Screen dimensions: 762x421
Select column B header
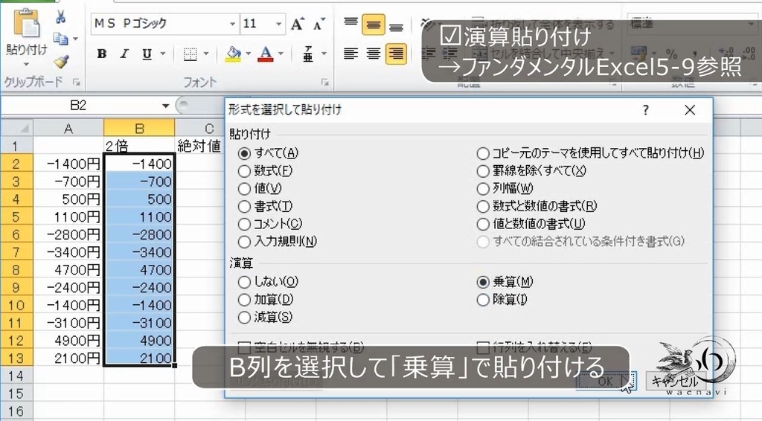[x=139, y=129]
